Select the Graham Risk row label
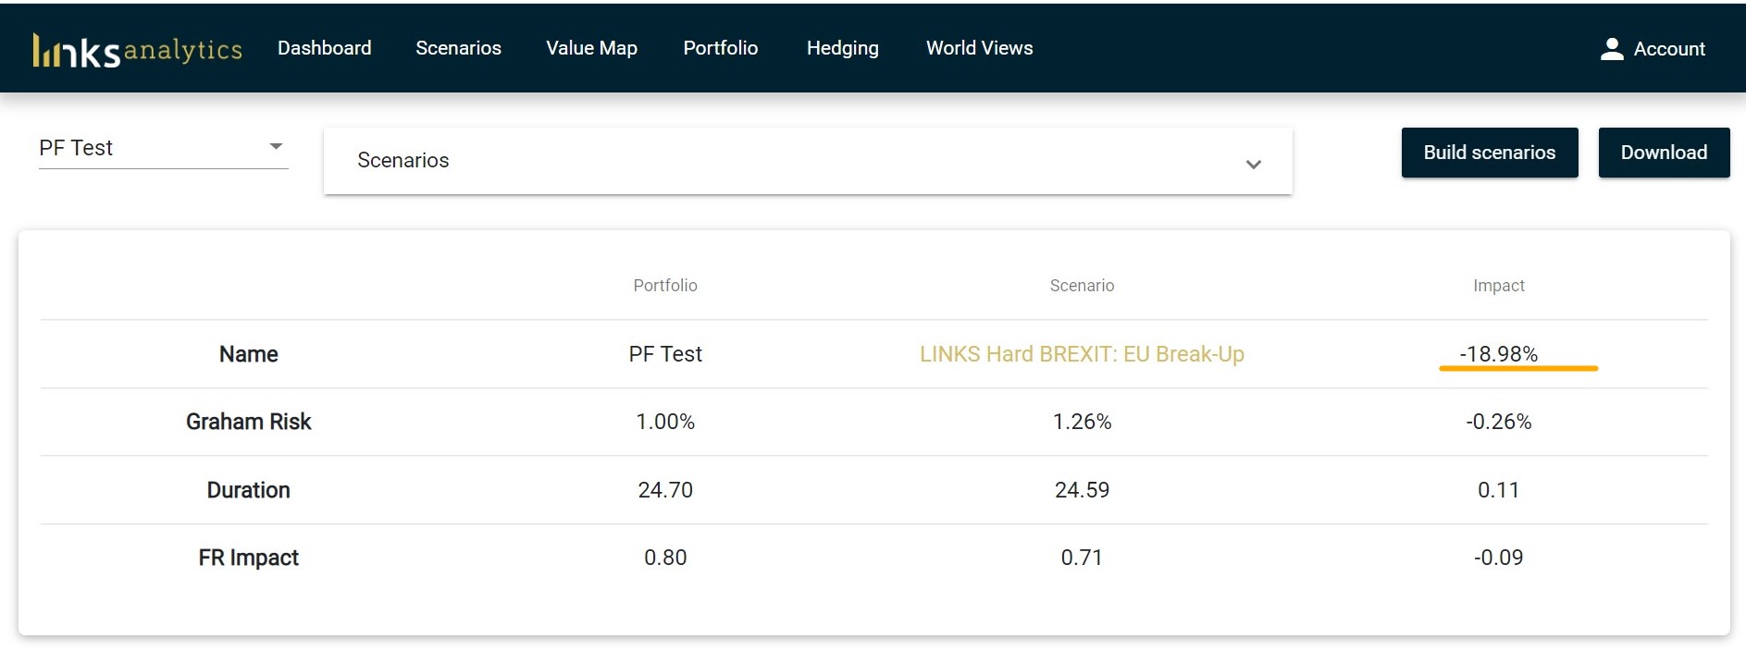1746x651 pixels. coord(248,422)
